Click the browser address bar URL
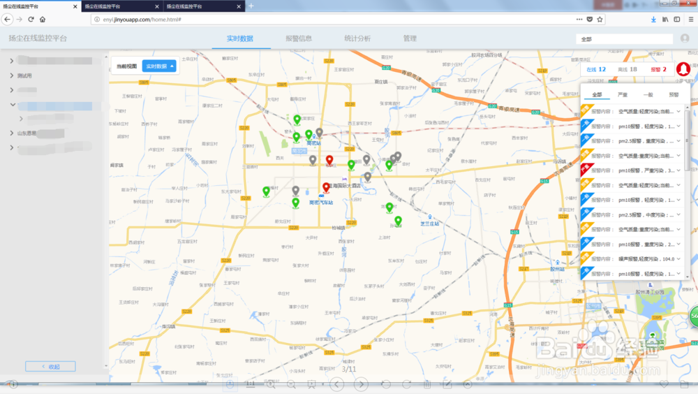 pyautogui.click(x=142, y=19)
